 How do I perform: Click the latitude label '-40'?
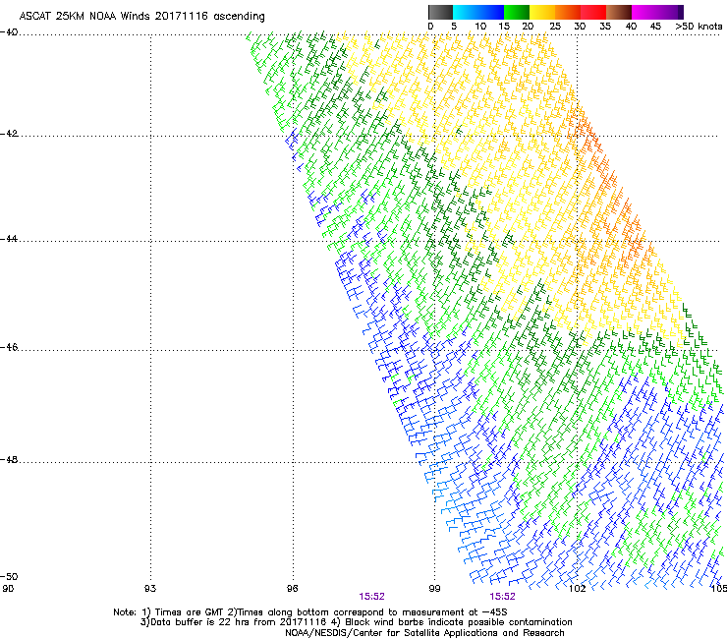(x=9, y=32)
